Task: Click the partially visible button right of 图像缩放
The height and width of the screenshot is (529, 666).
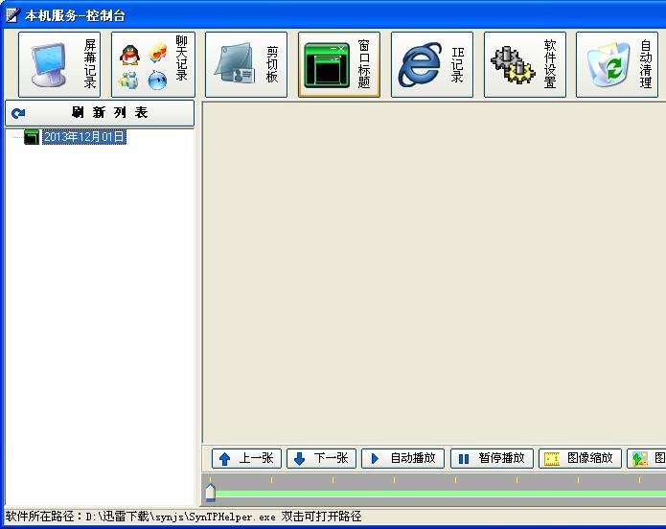Action: (x=647, y=459)
